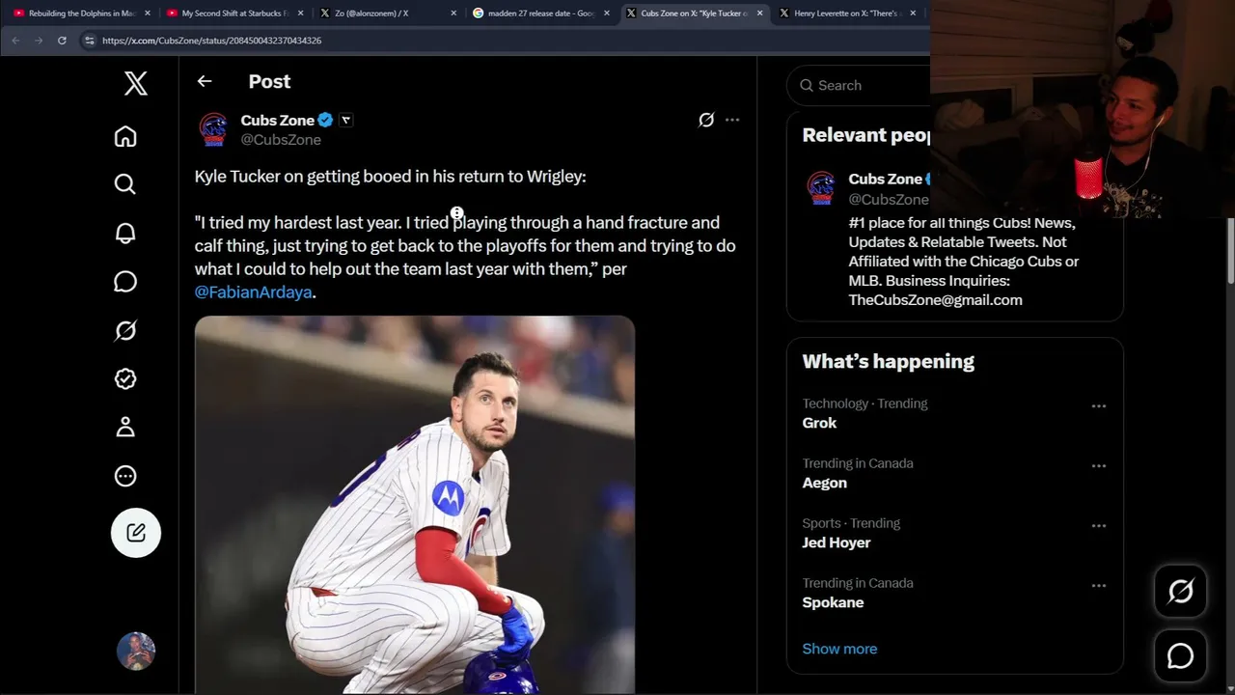The width and height of the screenshot is (1235, 695).
Task: Open more options for the Spokane trend
Action: pyautogui.click(x=1099, y=586)
